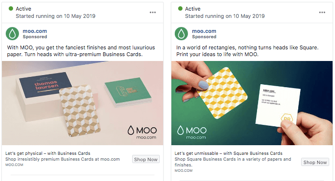Click the MOO.COM domain caption under the left ad
The height and width of the screenshot is (181, 335).
(x=15, y=165)
